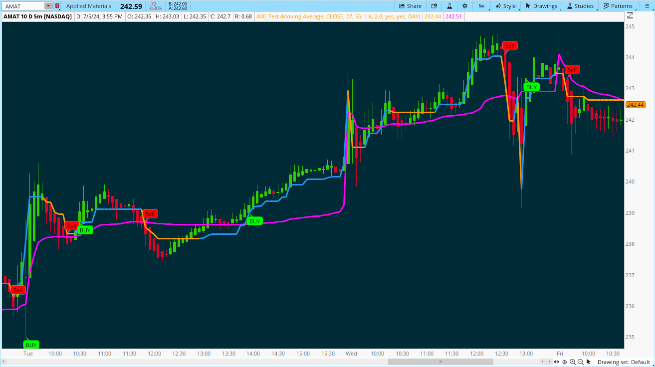Click the orange 242.44 price axis bubble
655x367 pixels.
tap(636, 105)
